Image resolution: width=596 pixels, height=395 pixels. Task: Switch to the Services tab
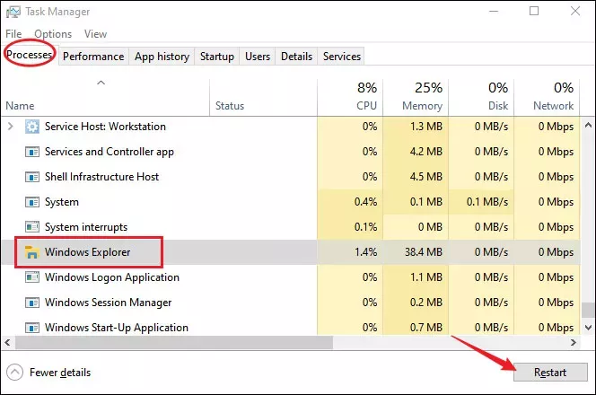[342, 57]
